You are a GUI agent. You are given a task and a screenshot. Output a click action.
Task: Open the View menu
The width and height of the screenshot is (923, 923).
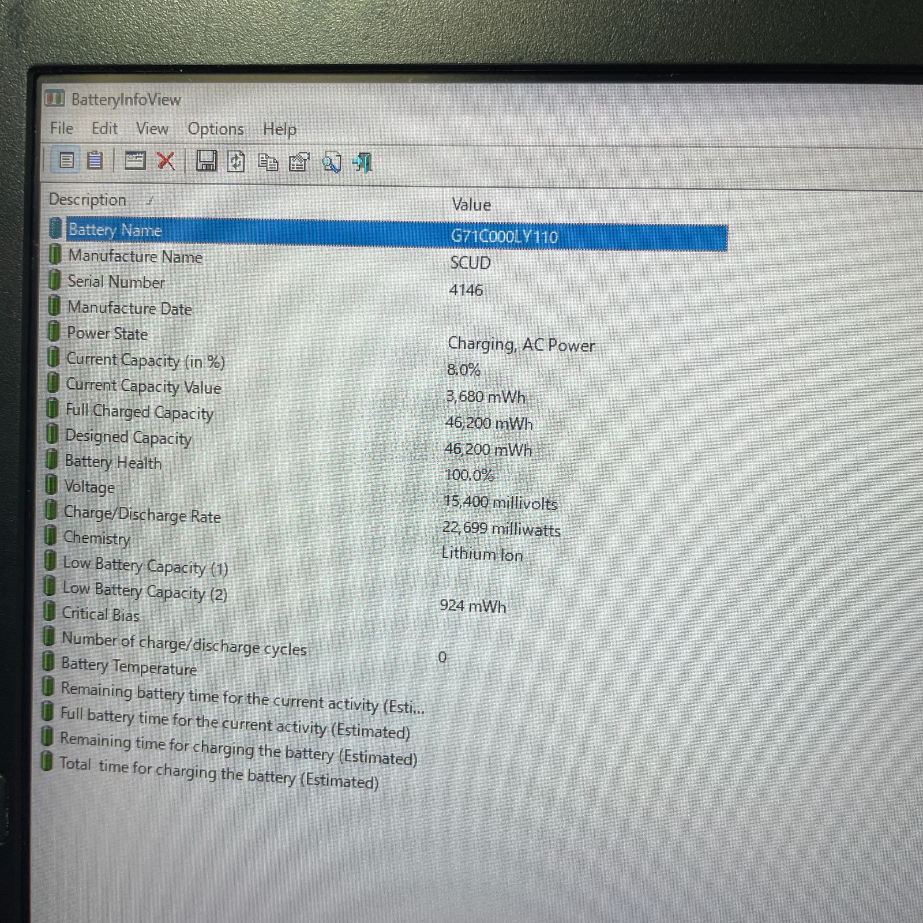click(x=152, y=129)
